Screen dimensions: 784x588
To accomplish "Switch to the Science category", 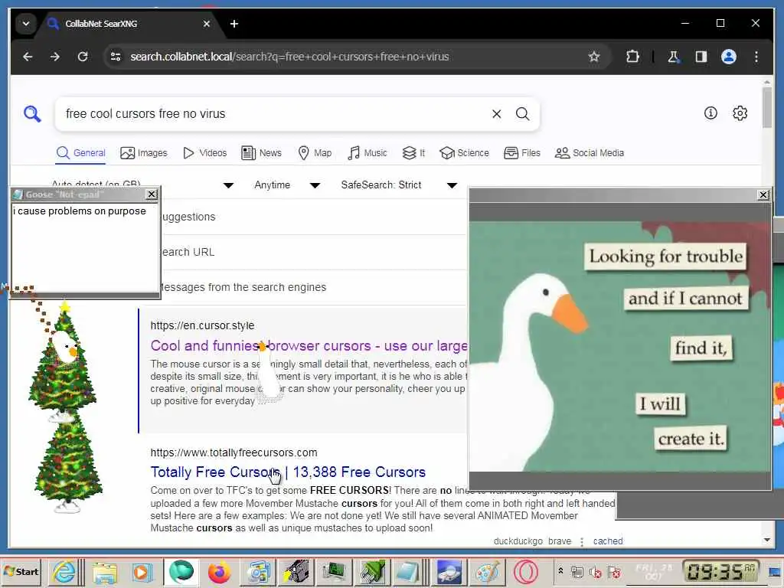I will click(x=464, y=152).
